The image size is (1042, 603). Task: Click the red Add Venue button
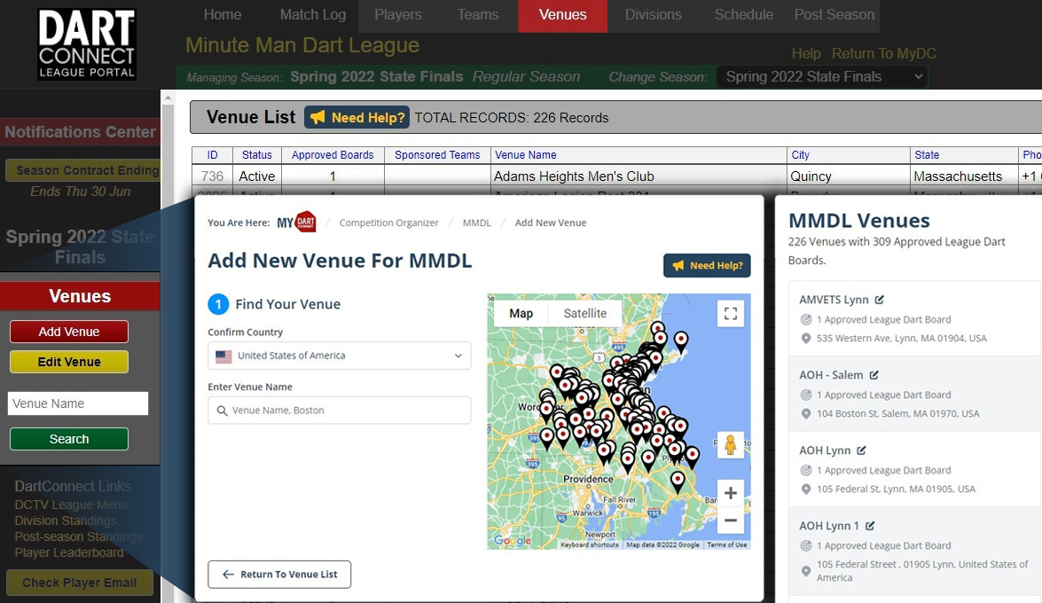coord(69,332)
